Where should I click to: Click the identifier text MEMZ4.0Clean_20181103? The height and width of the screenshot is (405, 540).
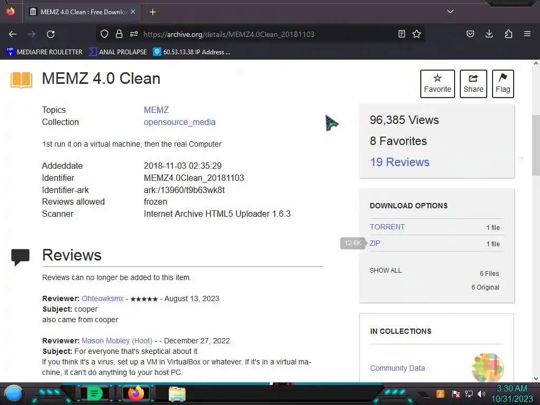194,178
